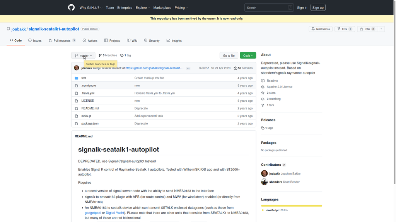Focus the Search input field

(269, 8)
